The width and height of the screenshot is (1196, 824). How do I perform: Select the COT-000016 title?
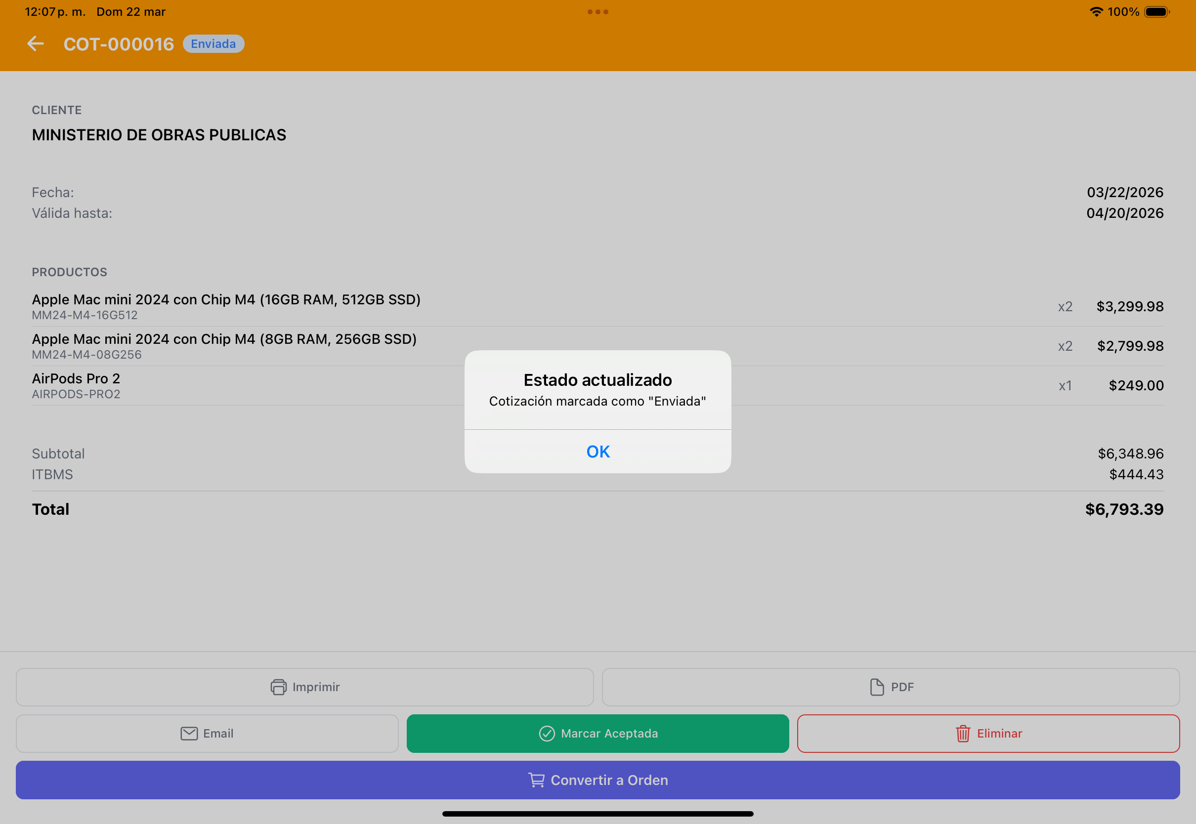[119, 44]
